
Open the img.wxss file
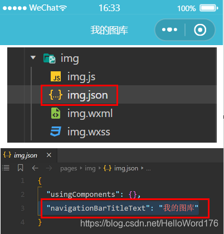tap(89, 132)
